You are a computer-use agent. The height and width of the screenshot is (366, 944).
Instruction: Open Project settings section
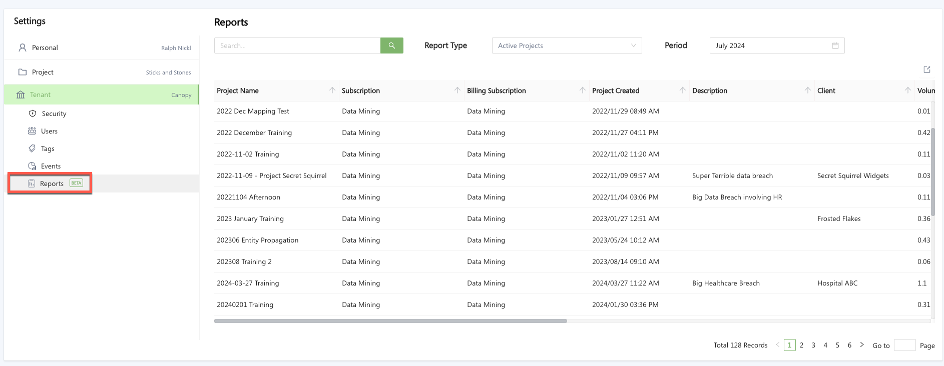click(102, 72)
